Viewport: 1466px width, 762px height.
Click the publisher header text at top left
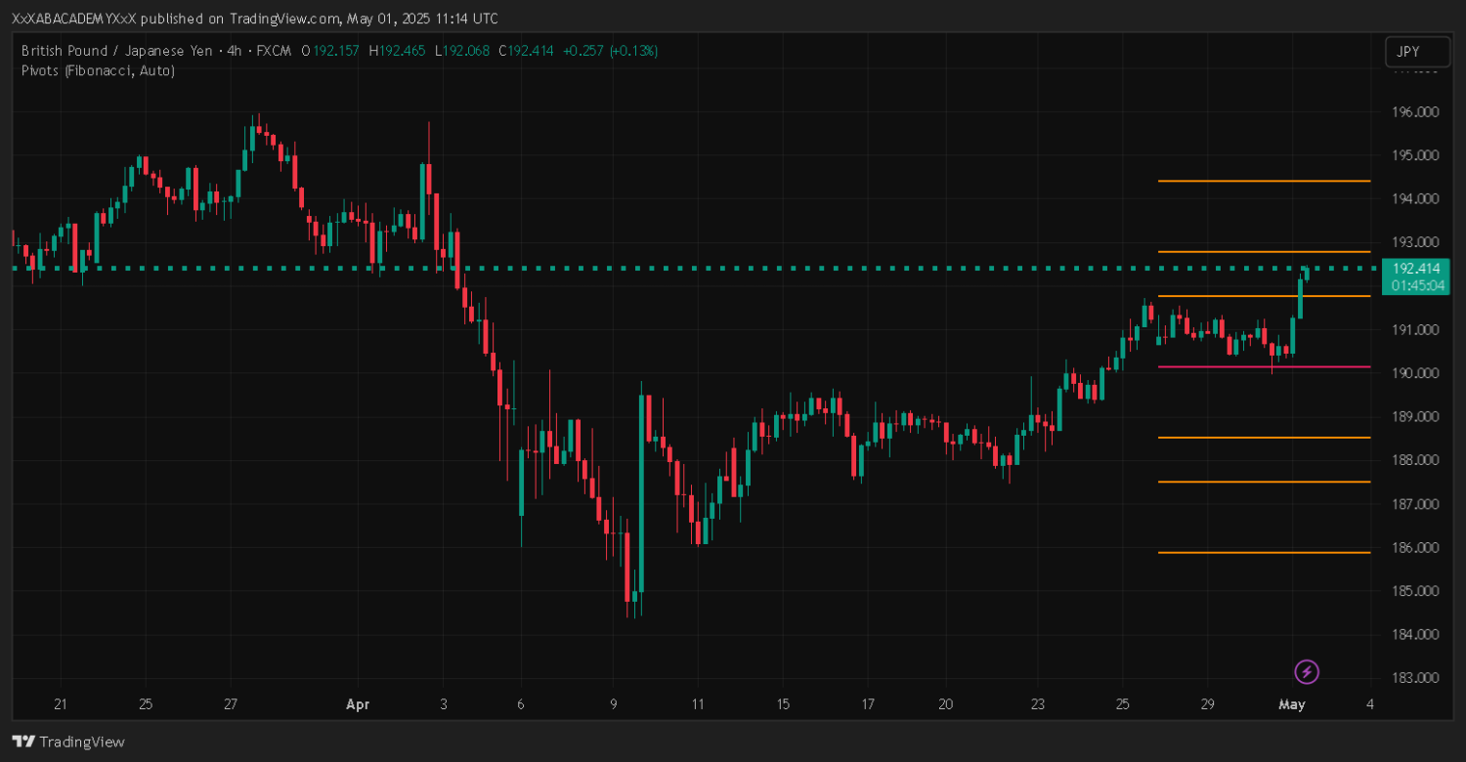(254, 19)
